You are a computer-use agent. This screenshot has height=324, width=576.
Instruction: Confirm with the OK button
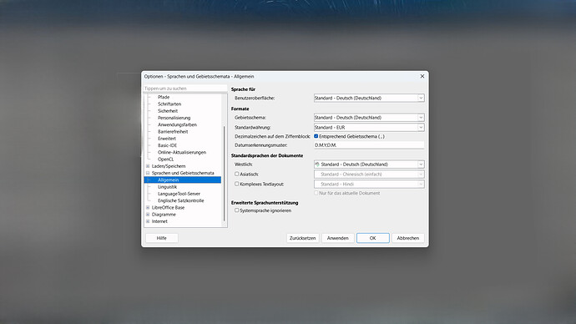[x=372, y=238]
